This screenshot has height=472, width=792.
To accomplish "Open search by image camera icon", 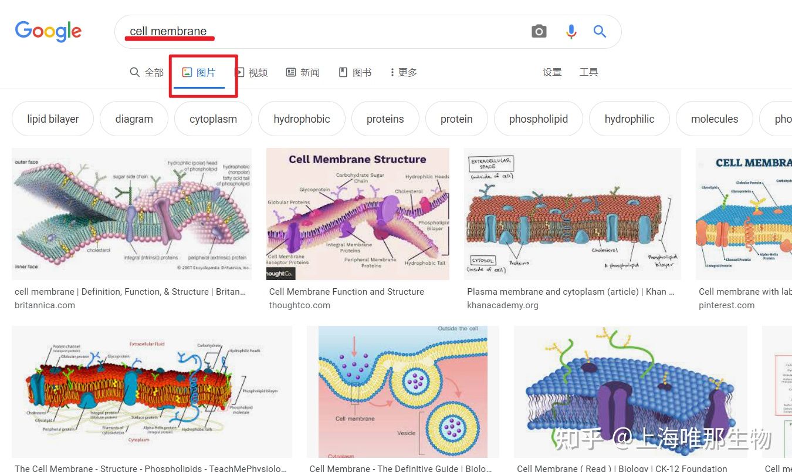I will 539,32.
